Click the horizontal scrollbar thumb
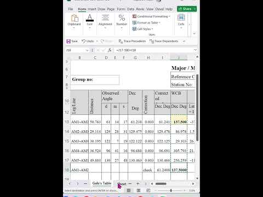263x197 pixels. [x=161, y=184]
